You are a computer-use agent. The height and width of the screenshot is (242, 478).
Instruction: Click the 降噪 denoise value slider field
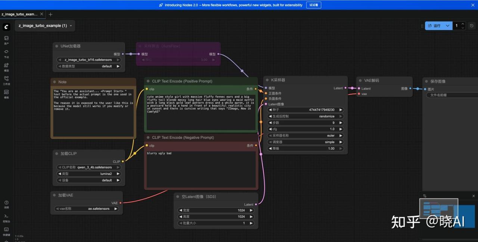click(x=305, y=148)
